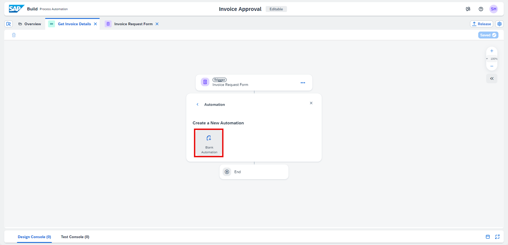Open Trigger step three-dot menu
Image resolution: width=508 pixels, height=245 pixels.
click(x=303, y=83)
